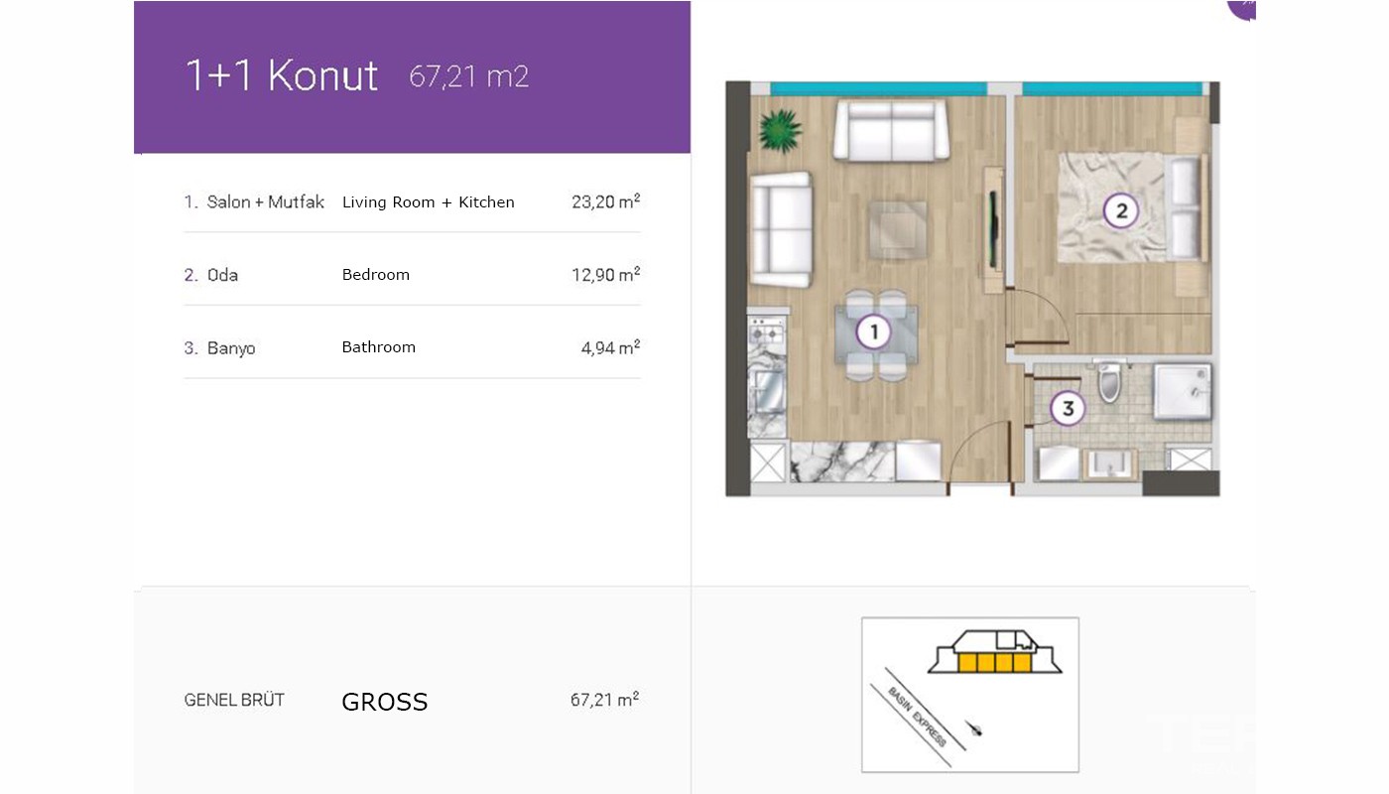Screen dimensions: 1389x794
Task: Click the potted plant icon in living room
Action: (781, 130)
